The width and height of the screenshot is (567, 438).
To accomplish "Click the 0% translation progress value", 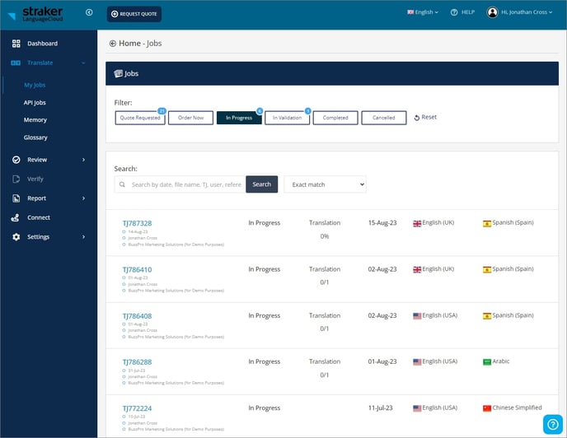I will coord(325,236).
